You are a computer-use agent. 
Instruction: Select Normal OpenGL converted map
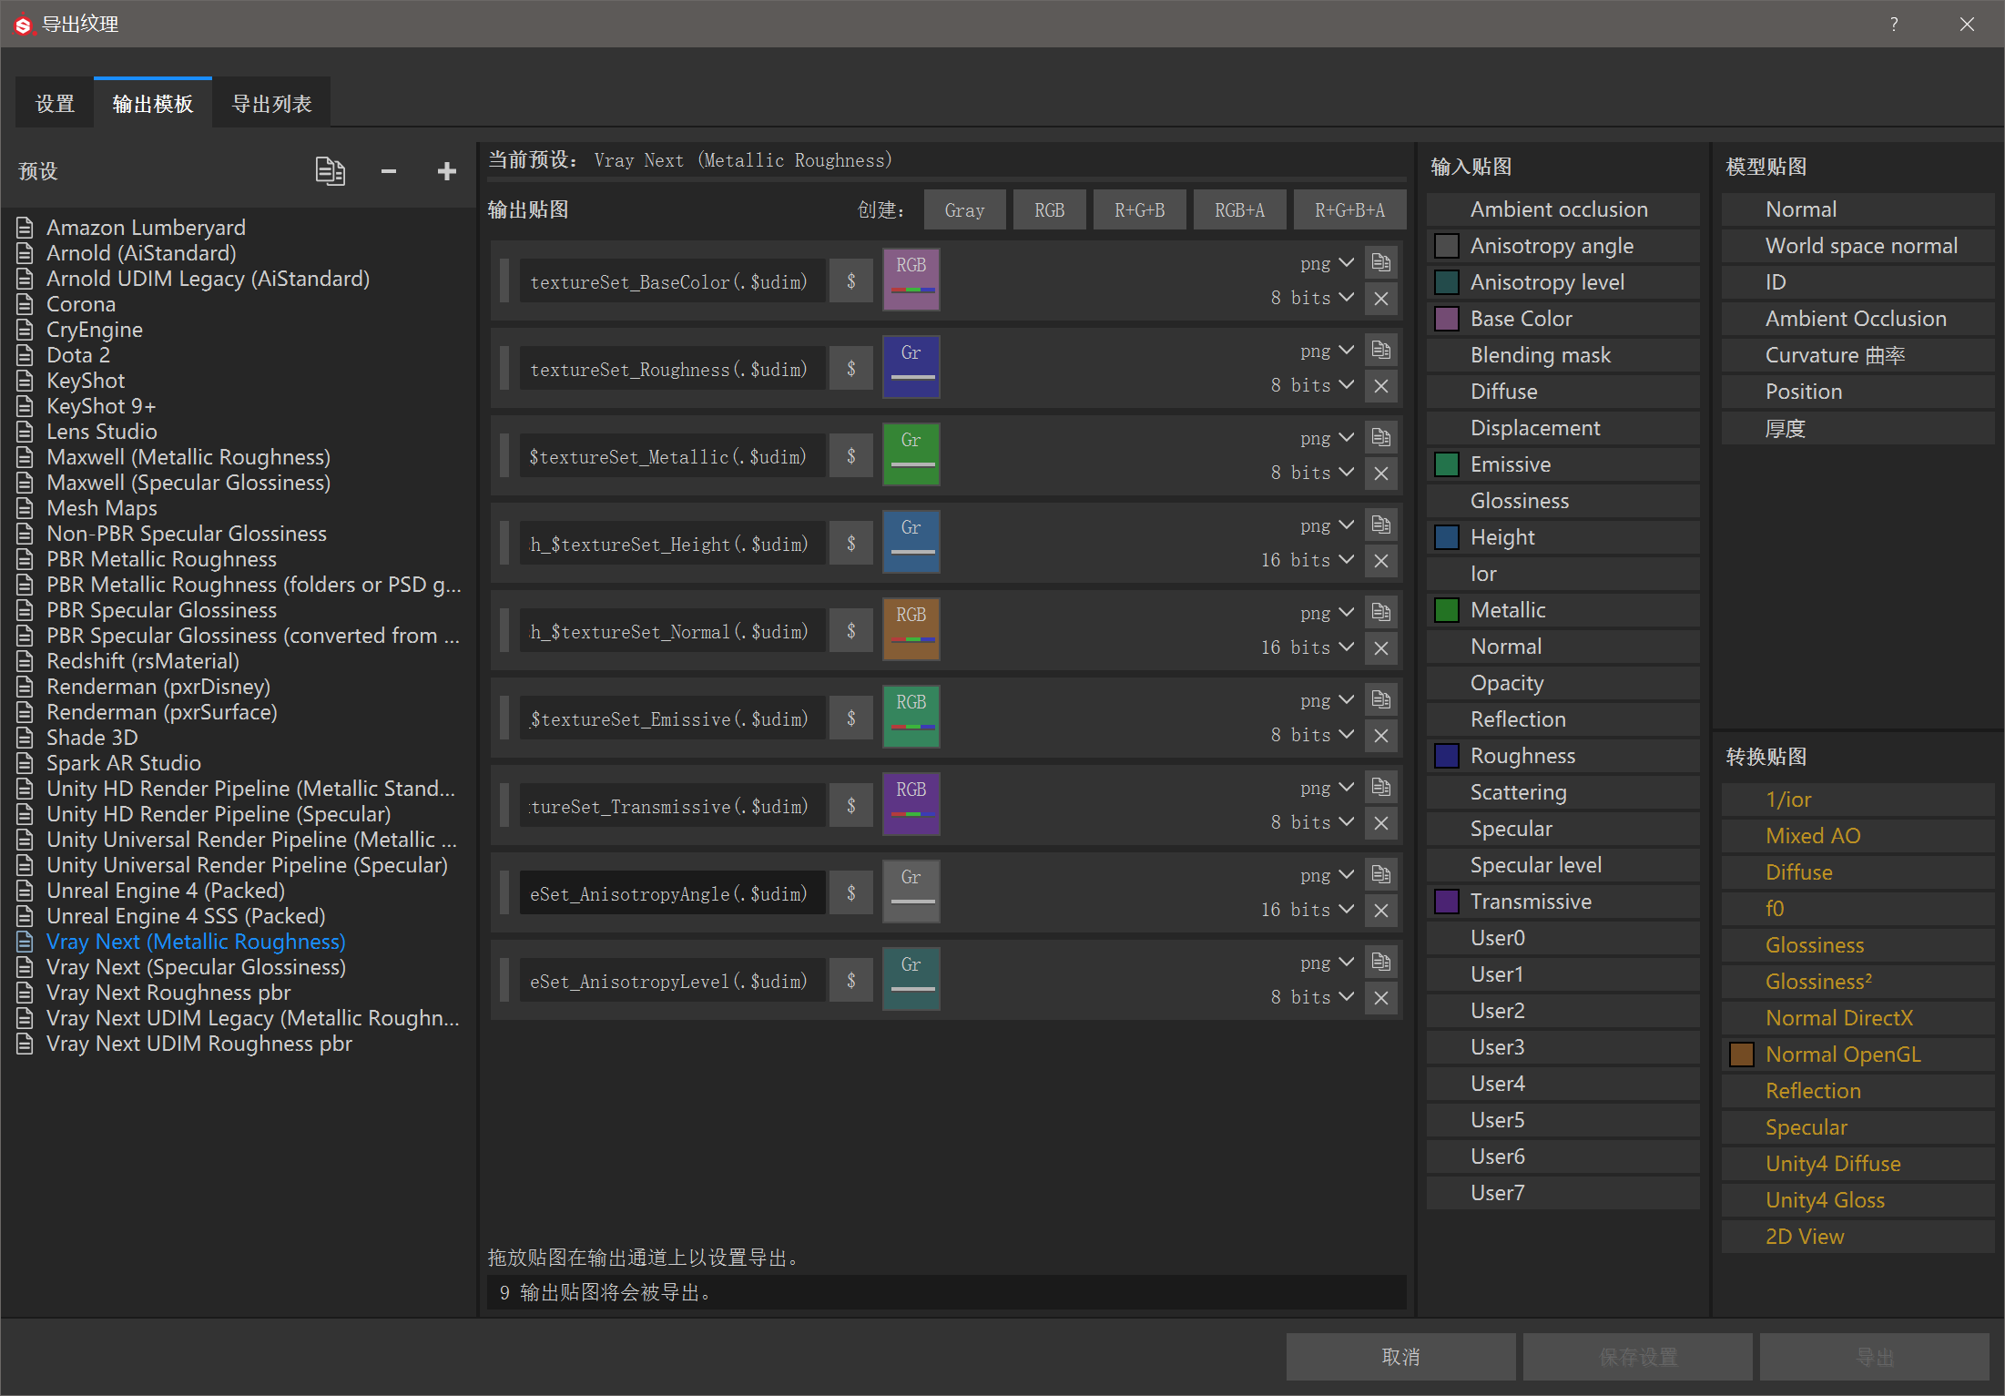pos(1858,1055)
